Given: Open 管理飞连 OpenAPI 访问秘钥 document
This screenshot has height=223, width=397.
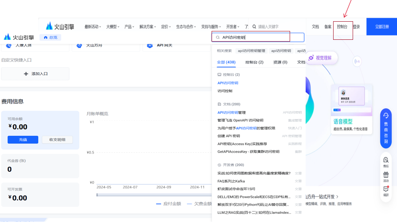Looking at the screenshot, I should 240,120.
